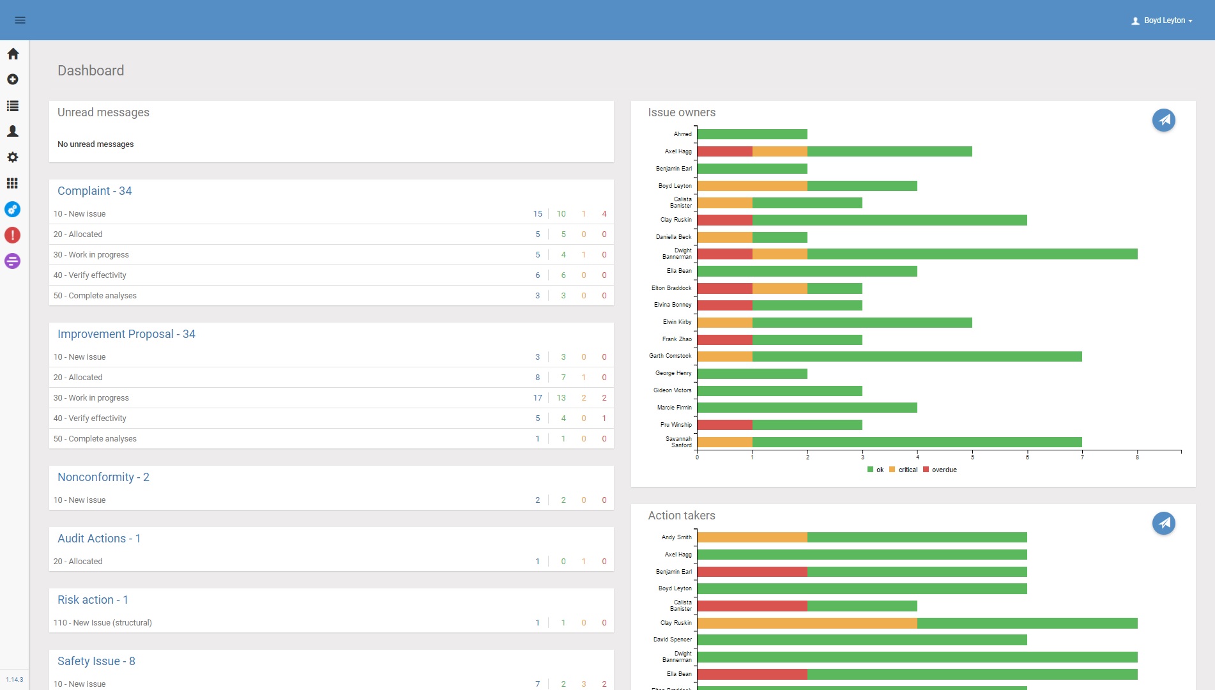The width and height of the screenshot is (1215, 690).
Task: Select 110 - New Issue (structural) row
Action: point(332,623)
